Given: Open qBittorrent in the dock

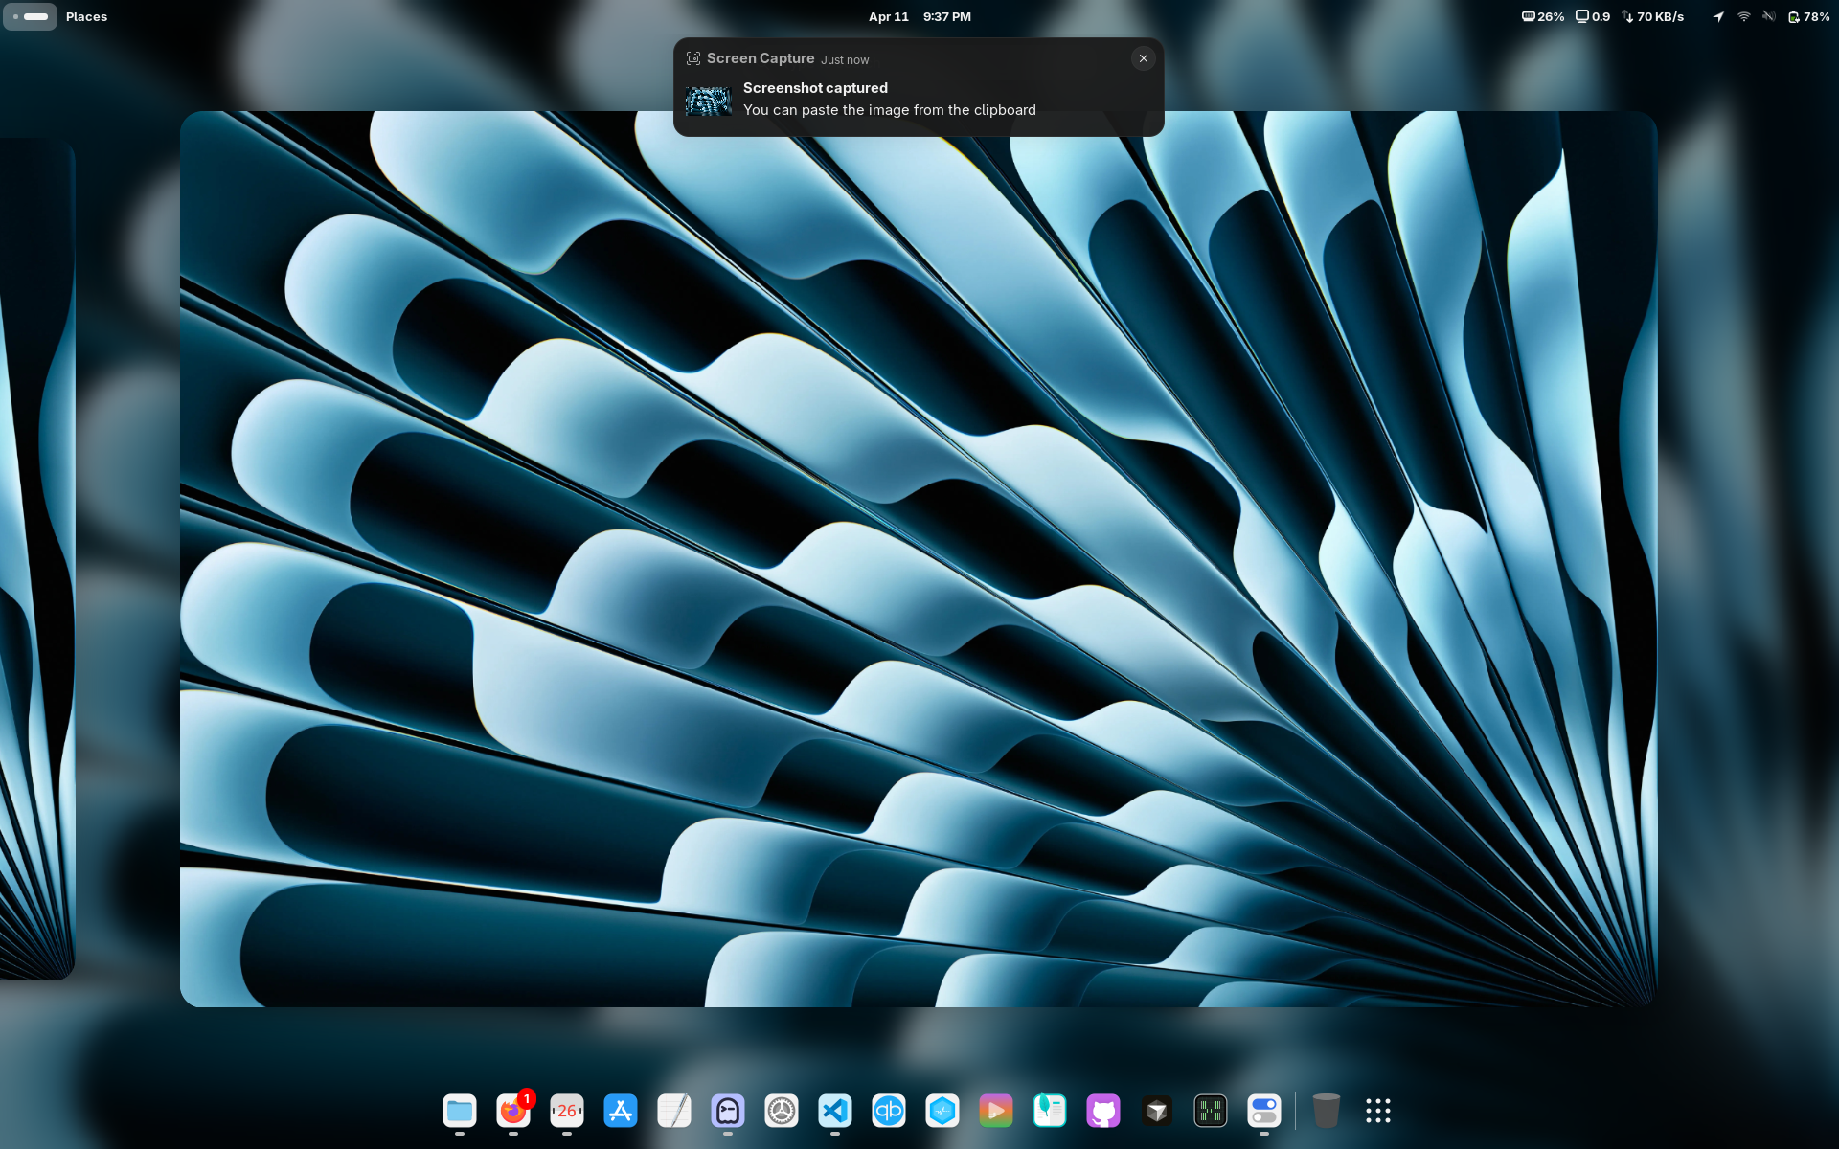Looking at the screenshot, I should (x=889, y=1111).
